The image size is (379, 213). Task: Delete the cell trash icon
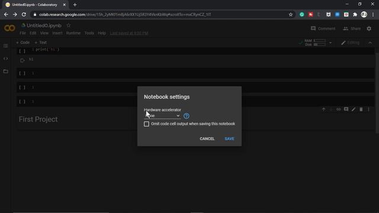click(x=361, y=109)
